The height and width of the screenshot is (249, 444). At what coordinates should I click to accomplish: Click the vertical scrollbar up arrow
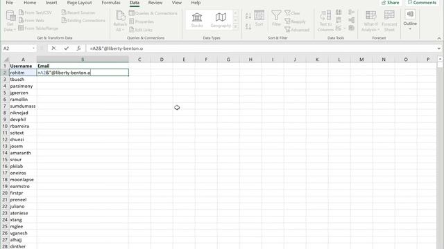[x=440, y=59]
